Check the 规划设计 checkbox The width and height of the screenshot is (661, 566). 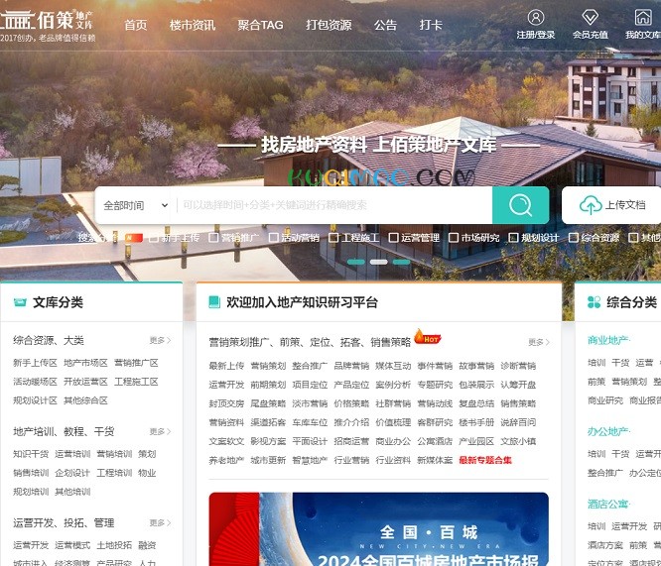513,238
